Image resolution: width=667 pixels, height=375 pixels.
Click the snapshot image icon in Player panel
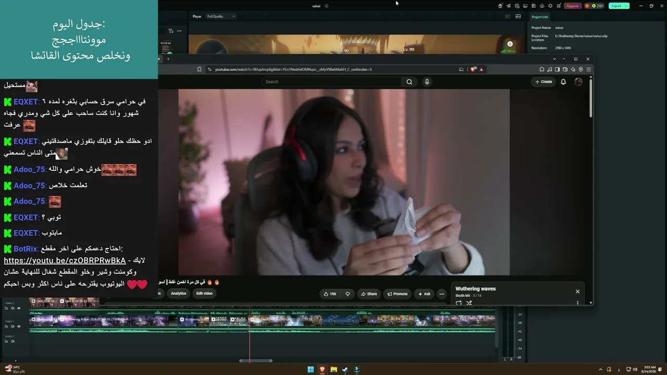(518, 16)
